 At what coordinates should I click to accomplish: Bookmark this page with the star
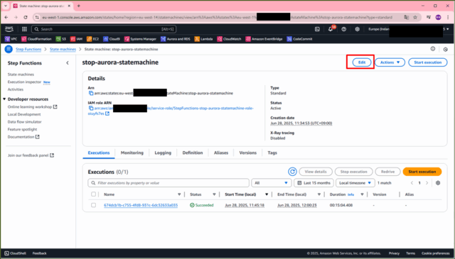[415, 17]
